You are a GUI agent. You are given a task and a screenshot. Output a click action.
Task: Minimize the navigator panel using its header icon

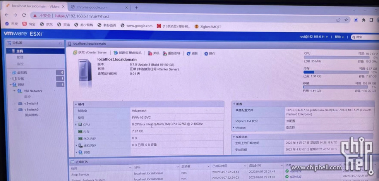pos(60,43)
